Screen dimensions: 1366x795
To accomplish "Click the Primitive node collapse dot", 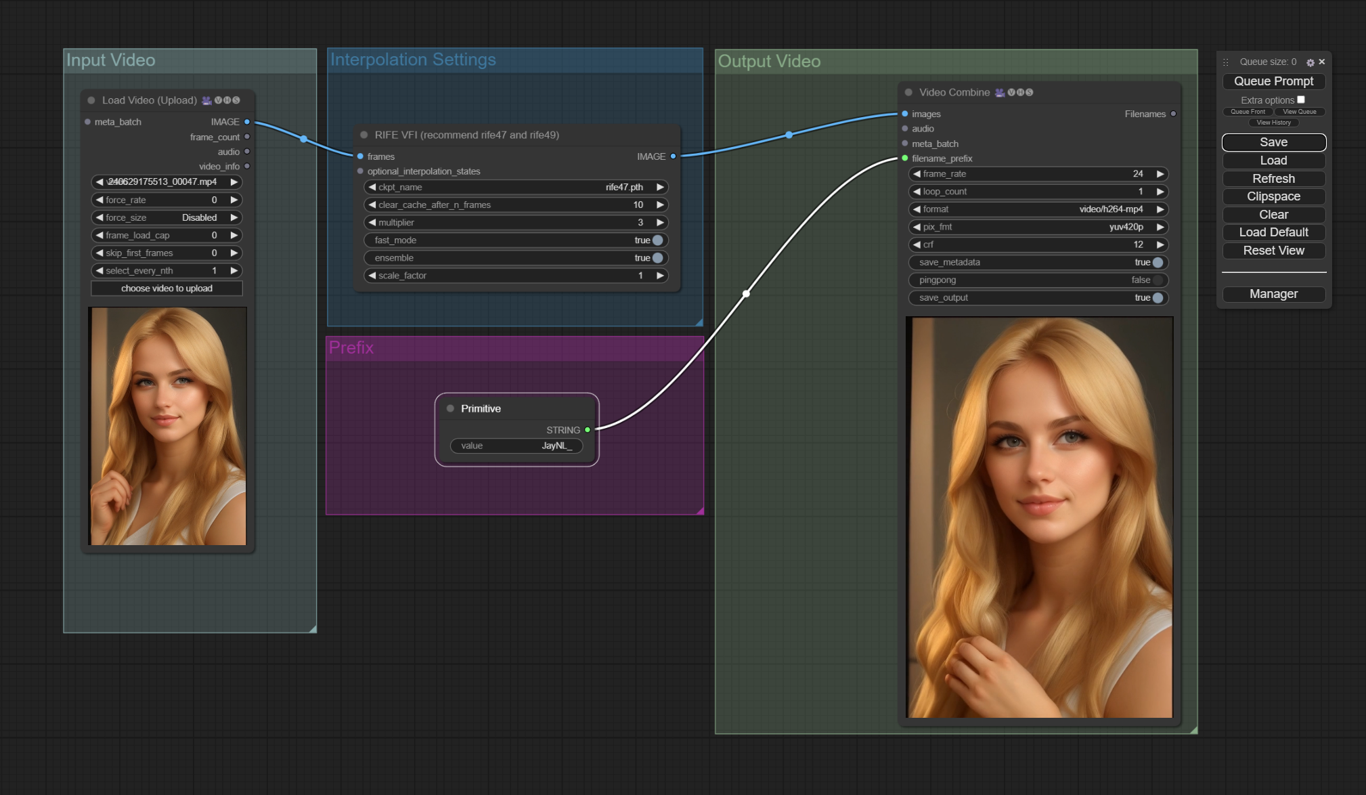I will click(450, 408).
